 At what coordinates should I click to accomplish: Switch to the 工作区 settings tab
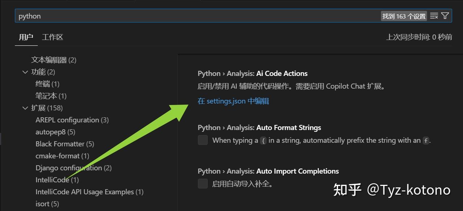click(x=52, y=37)
